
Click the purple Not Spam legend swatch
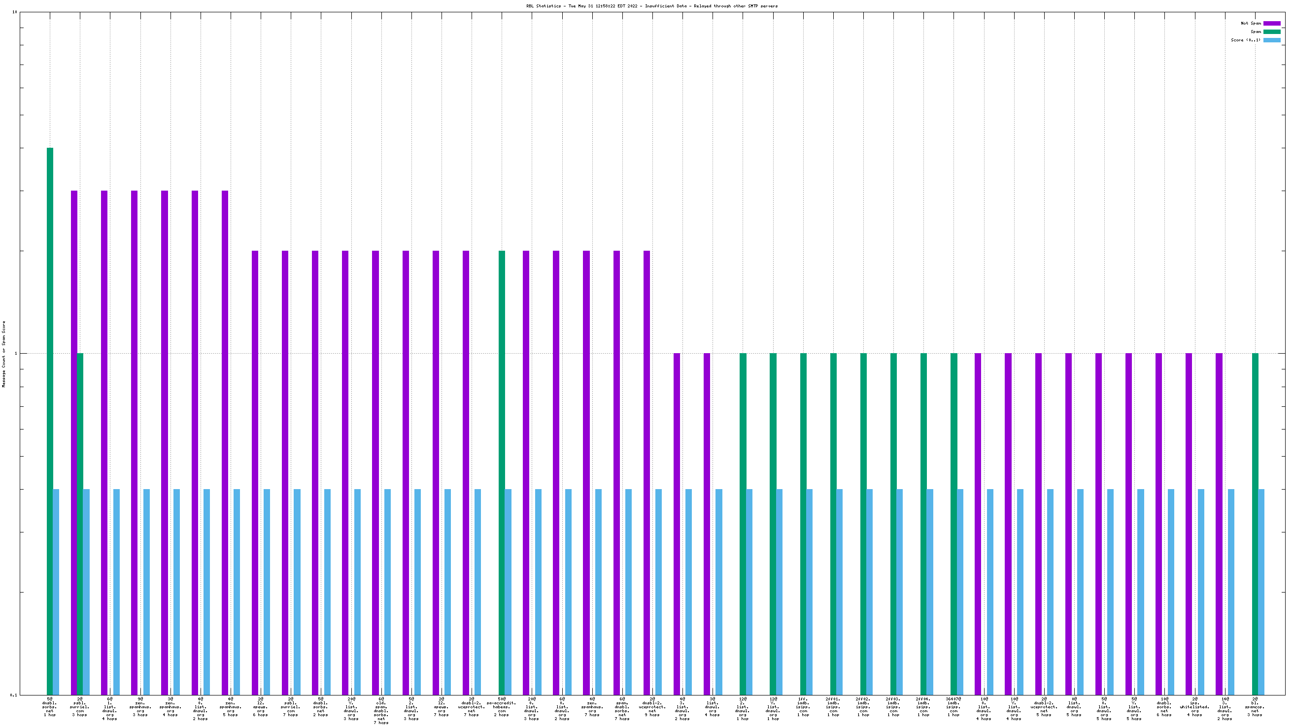pyautogui.click(x=1271, y=24)
